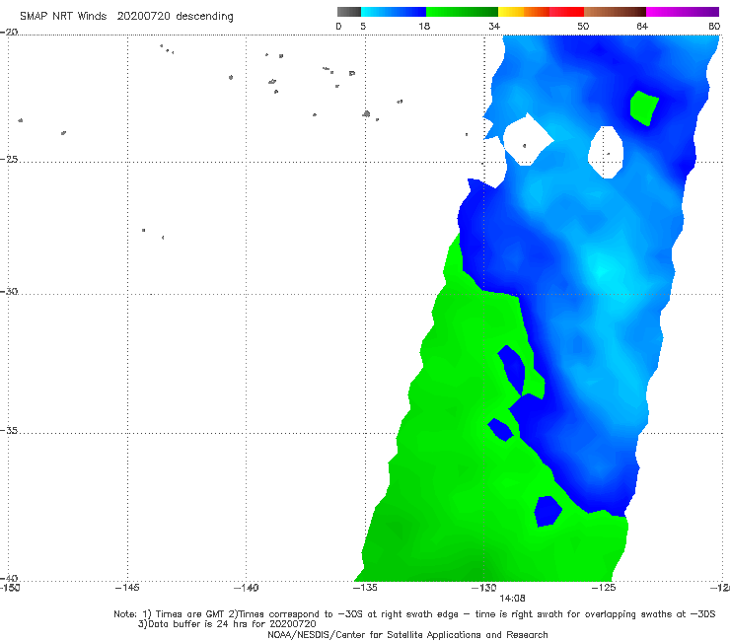
Task: Click the cyan-to-blue color bar segment
Action: (x=394, y=12)
